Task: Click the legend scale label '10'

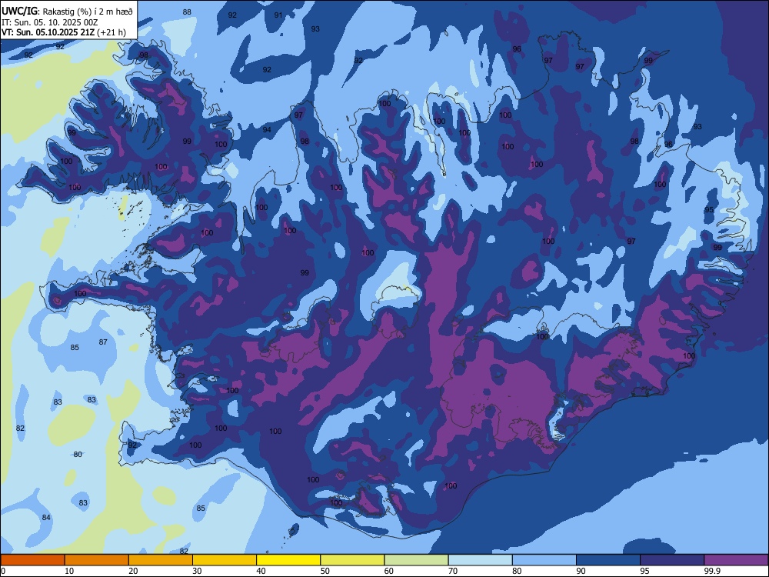Action: [69, 571]
